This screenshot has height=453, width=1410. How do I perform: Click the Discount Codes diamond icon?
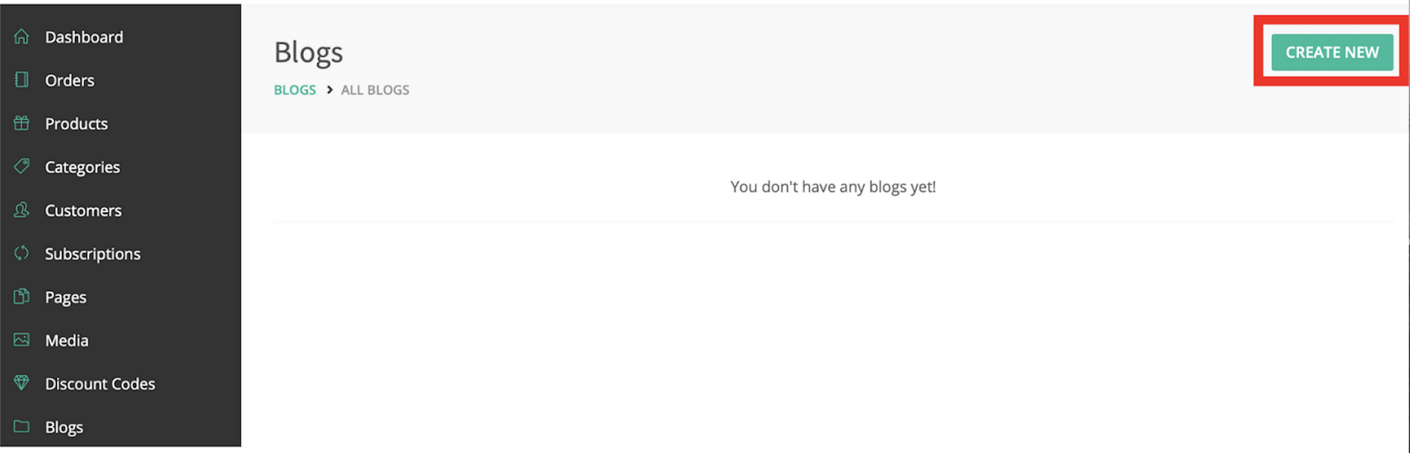[x=21, y=383]
